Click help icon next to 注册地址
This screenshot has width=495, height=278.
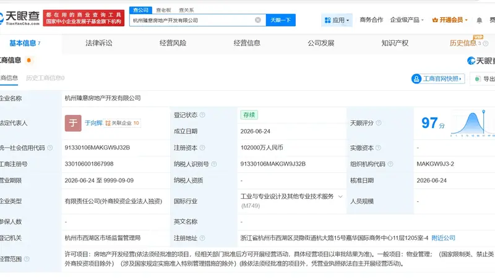pos(202,238)
